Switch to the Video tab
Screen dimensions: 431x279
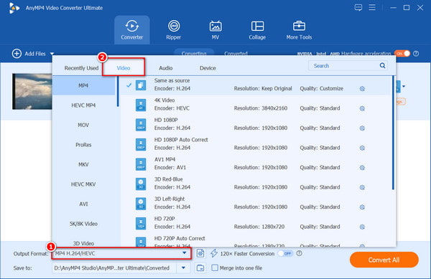coord(124,67)
